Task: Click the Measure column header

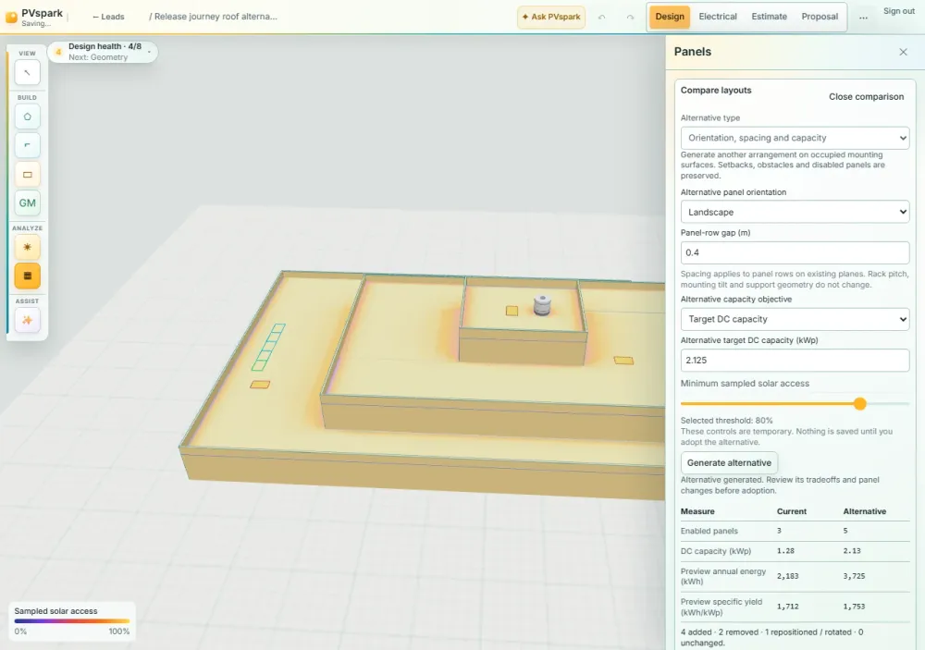Action: [697, 511]
